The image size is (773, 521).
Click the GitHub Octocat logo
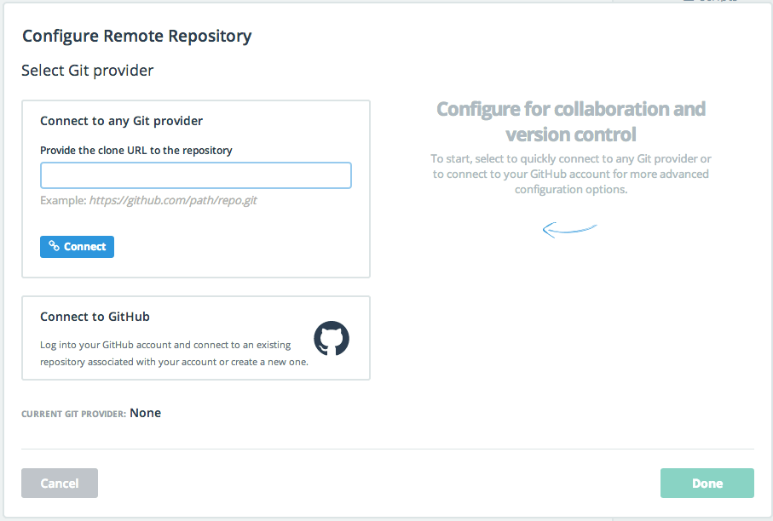click(332, 338)
